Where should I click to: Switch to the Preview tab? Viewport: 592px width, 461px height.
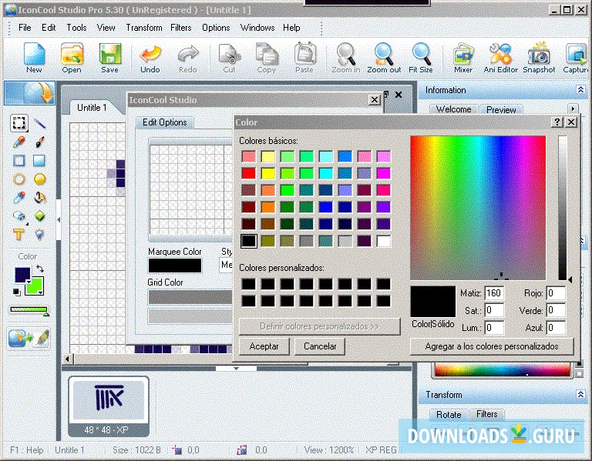point(501,110)
